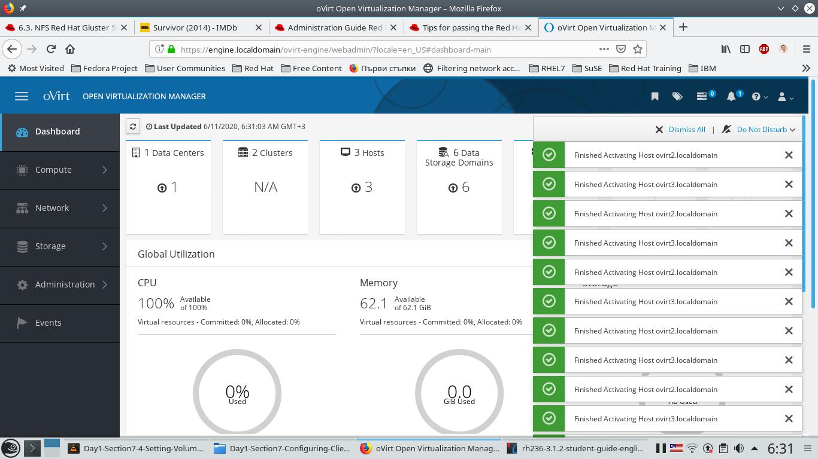Open the help question mark dropdown

coord(759,96)
